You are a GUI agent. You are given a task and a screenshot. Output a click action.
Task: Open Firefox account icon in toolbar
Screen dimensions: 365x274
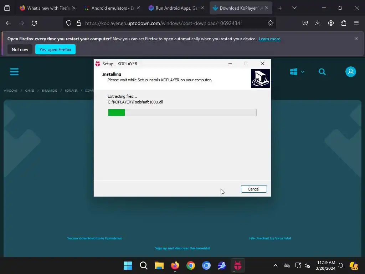[331, 23]
